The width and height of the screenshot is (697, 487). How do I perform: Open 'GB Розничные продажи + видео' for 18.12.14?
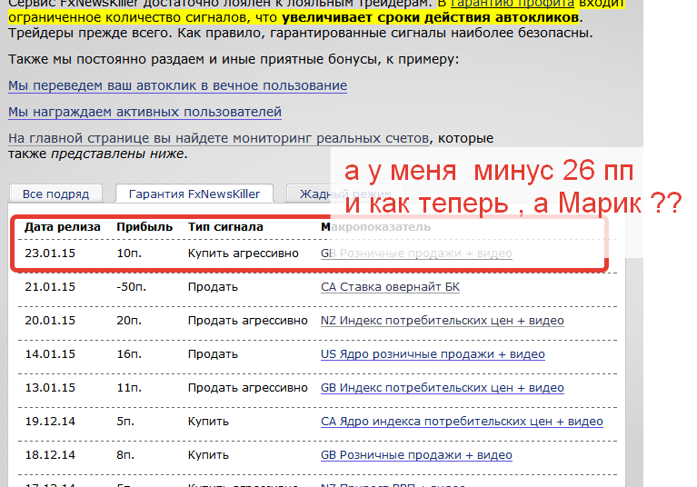[416, 455]
